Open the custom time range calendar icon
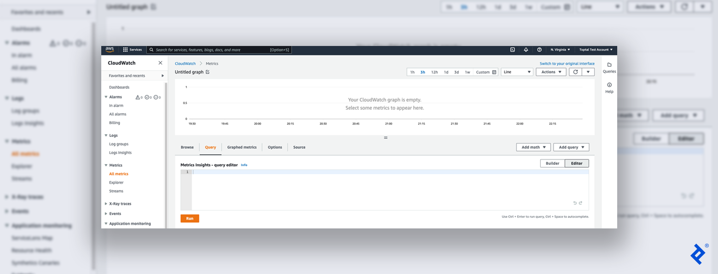The image size is (718, 274). (494, 72)
